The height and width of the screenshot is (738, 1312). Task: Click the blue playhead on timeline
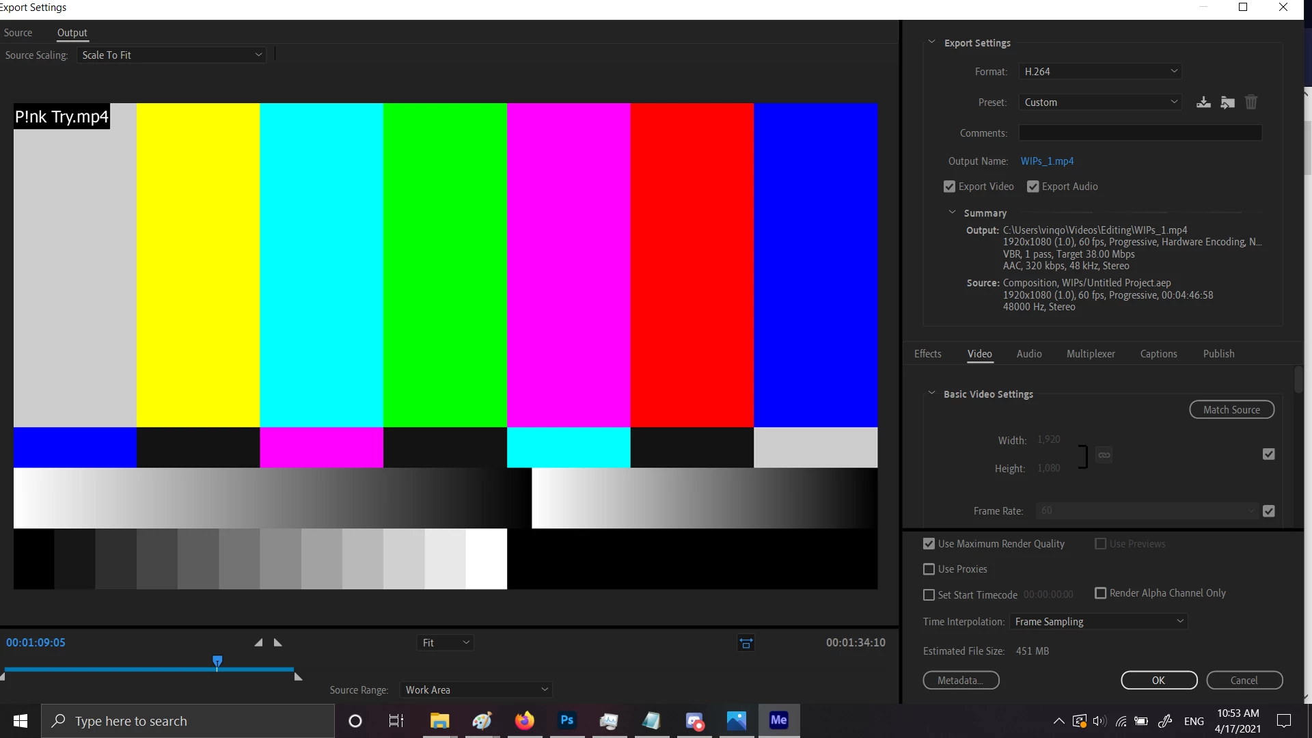click(x=217, y=661)
